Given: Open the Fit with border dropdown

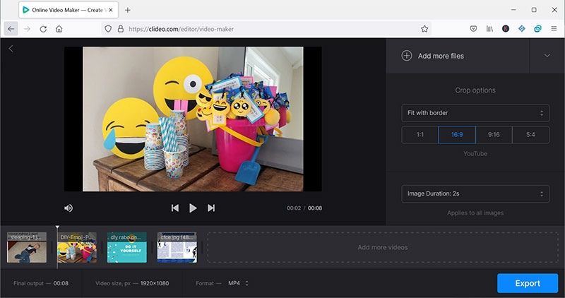Looking at the screenshot, I should coord(475,113).
